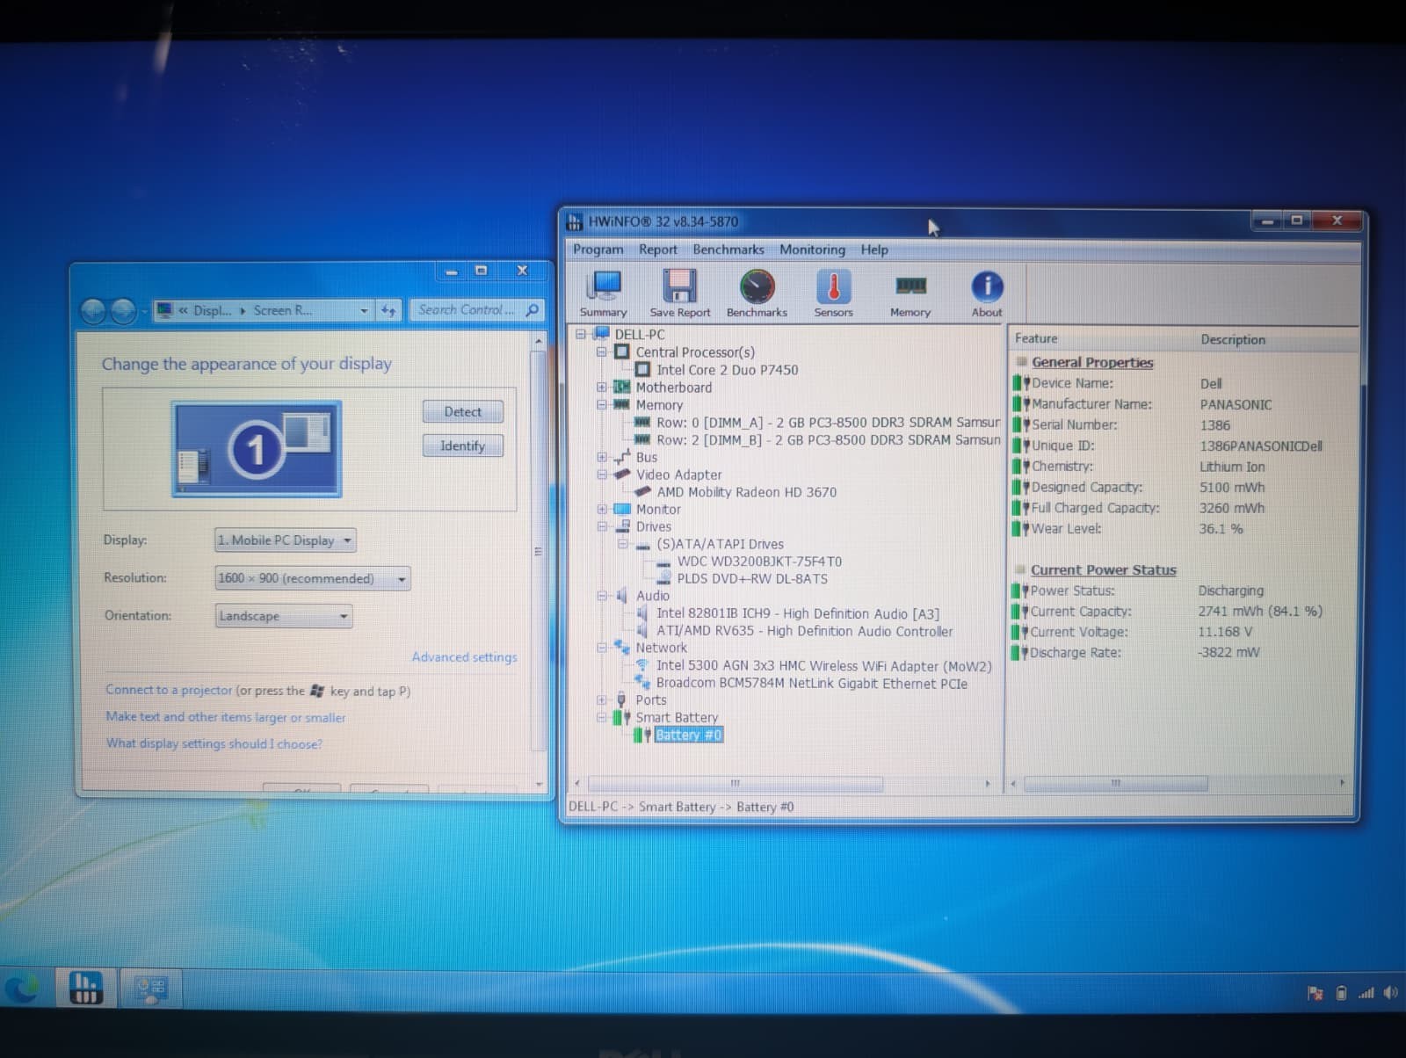
Task: Select the Battery #0 tree item
Action: click(689, 736)
